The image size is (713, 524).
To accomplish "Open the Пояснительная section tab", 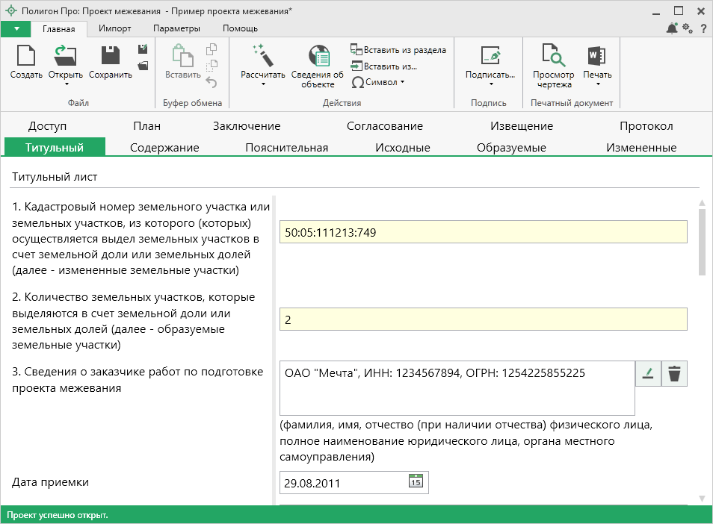I will point(286,147).
